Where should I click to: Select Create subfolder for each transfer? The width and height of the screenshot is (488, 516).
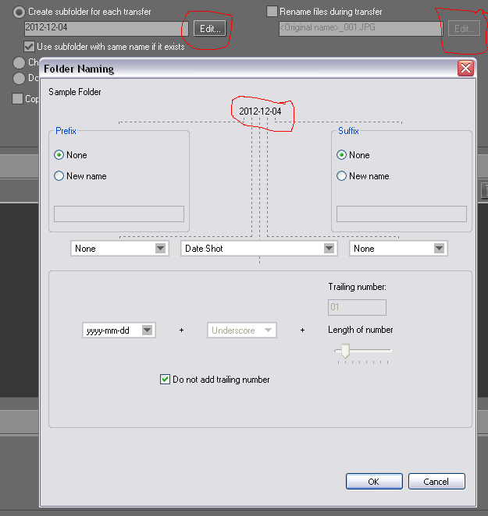[19, 12]
